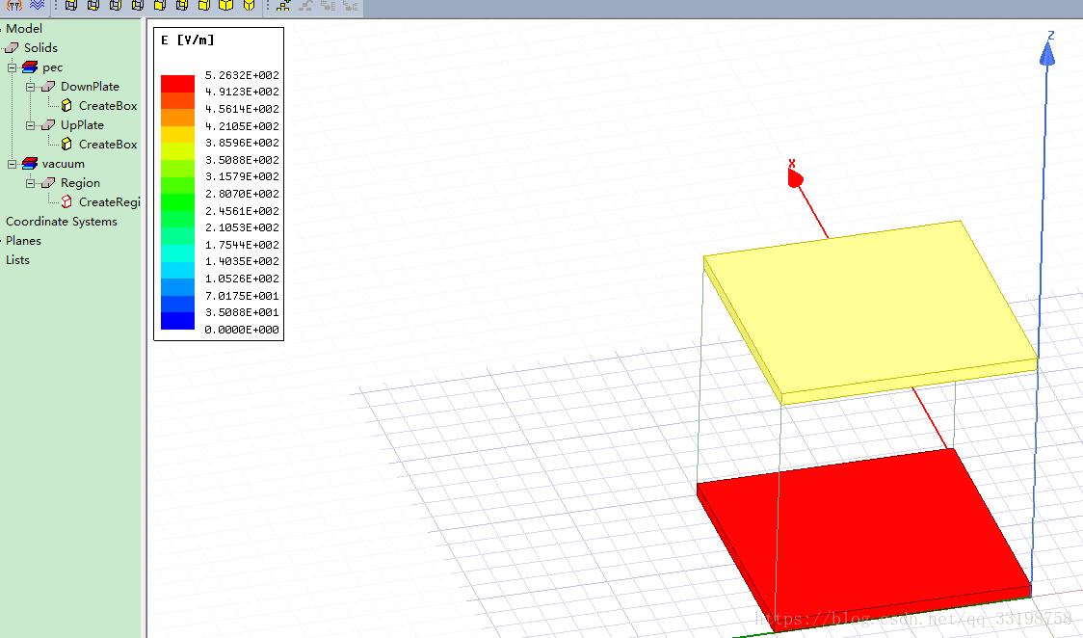This screenshot has height=638, width=1083.
Task: Click the yellow box icon under DownPlate
Action: tap(66, 106)
